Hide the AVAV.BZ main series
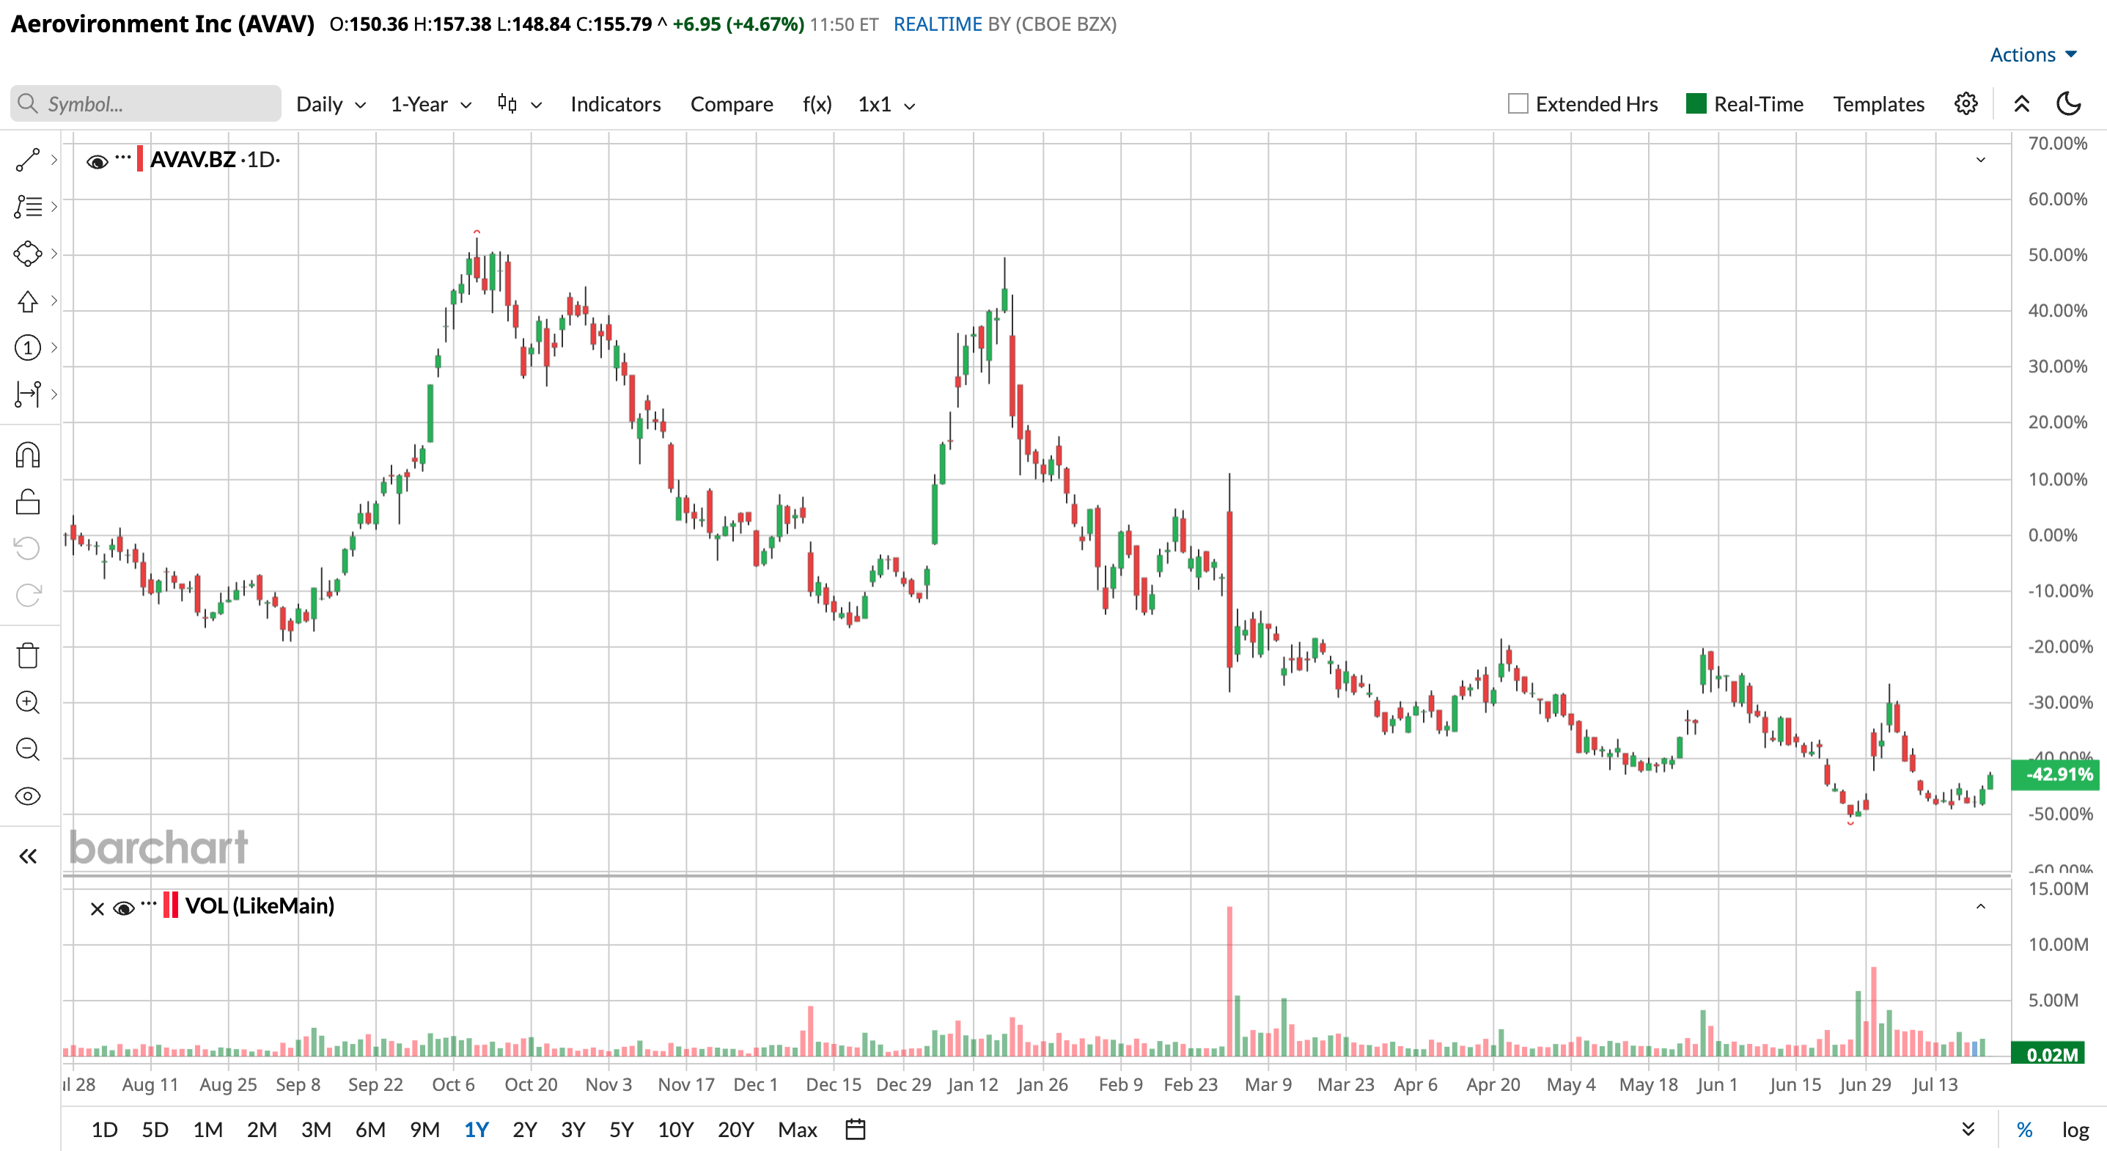Viewport: 2107px width, 1151px height. coord(98,161)
